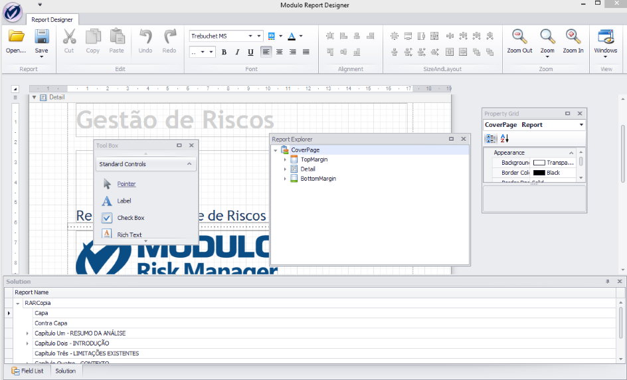Switch to the Field List tab
Screen dimensions: 627x380
(x=27, y=371)
